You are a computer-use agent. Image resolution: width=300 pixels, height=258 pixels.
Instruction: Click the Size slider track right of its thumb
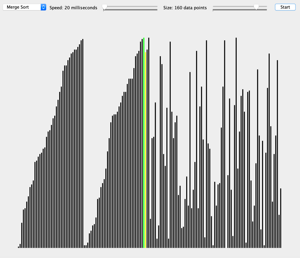263,6
